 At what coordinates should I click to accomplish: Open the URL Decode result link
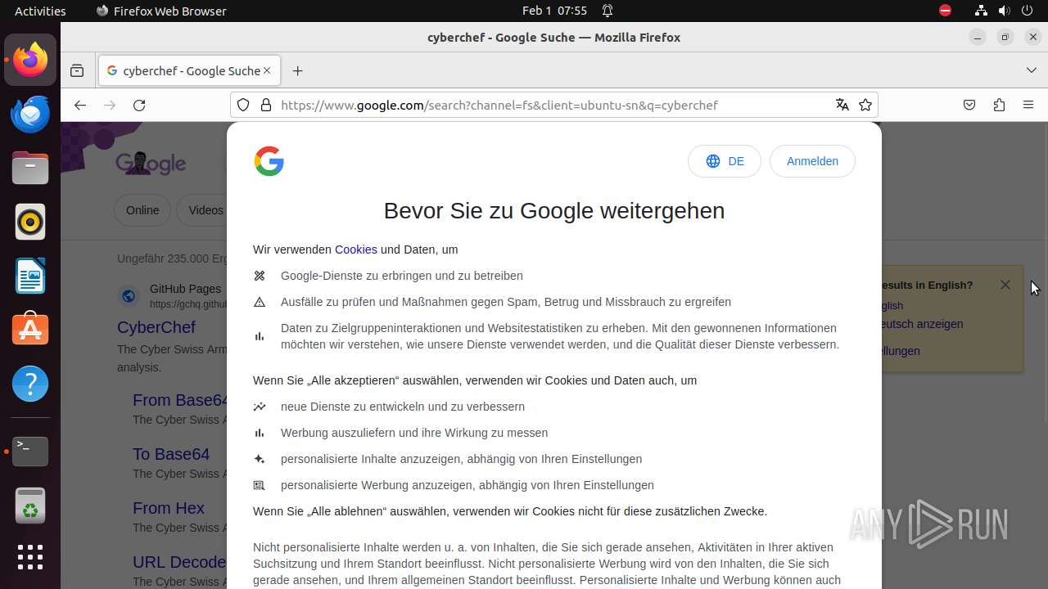[179, 562]
